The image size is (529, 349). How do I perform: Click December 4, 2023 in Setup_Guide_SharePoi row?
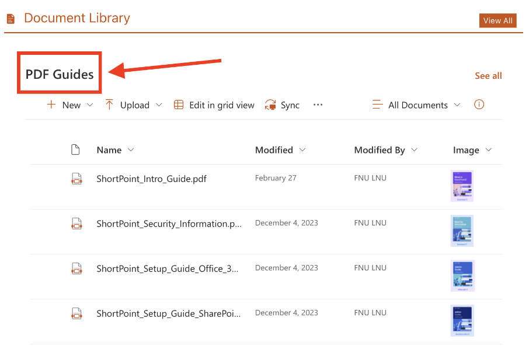[287, 312]
